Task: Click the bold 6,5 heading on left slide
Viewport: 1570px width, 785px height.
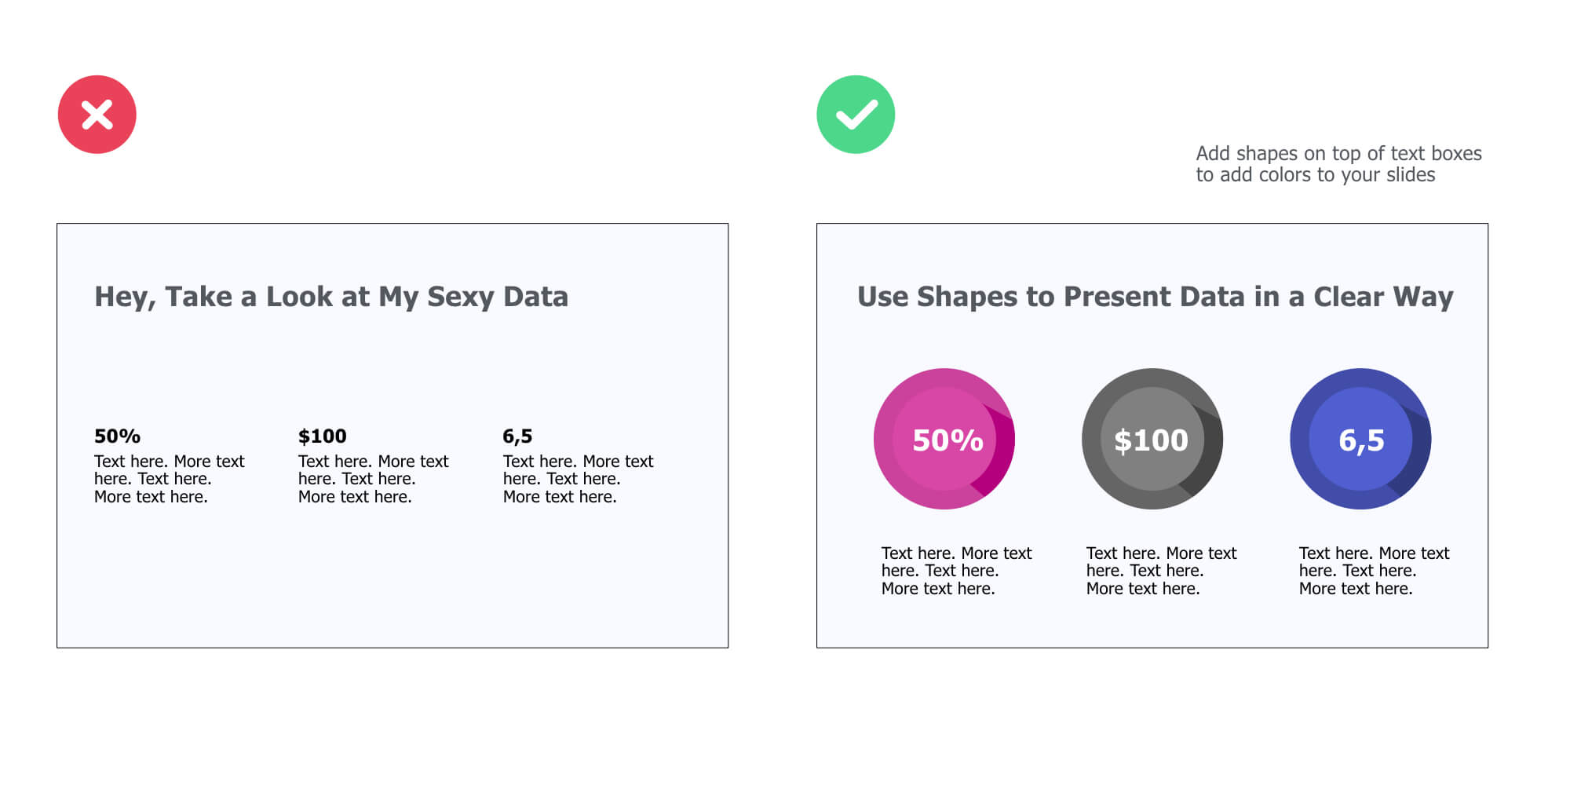Action: pos(517,436)
